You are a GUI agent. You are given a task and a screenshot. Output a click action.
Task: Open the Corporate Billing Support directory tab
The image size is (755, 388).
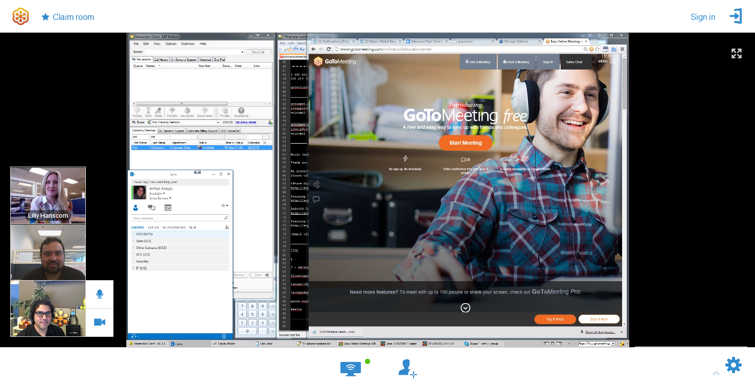coord(202,131)
